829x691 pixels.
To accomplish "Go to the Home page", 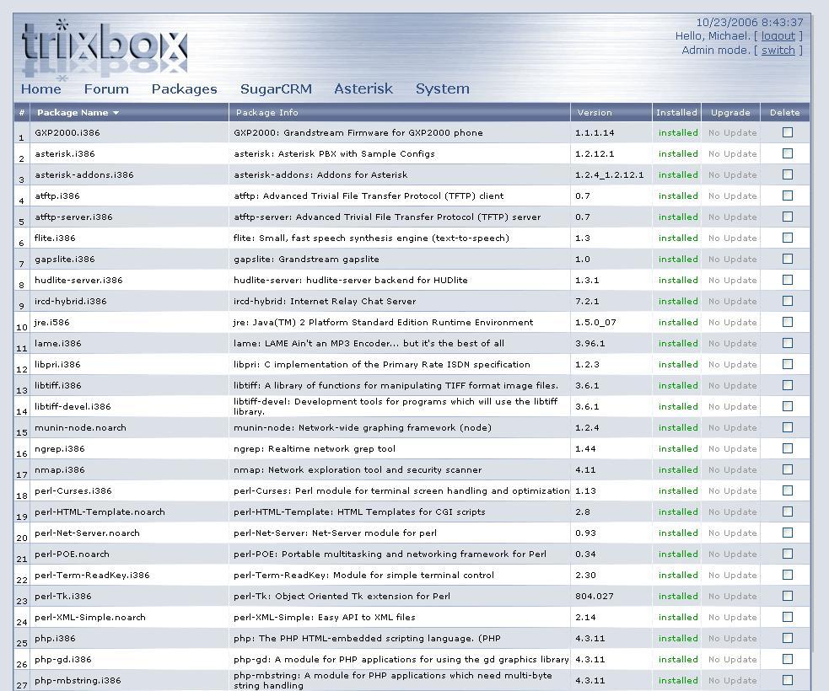I will [x=40, y=88].
